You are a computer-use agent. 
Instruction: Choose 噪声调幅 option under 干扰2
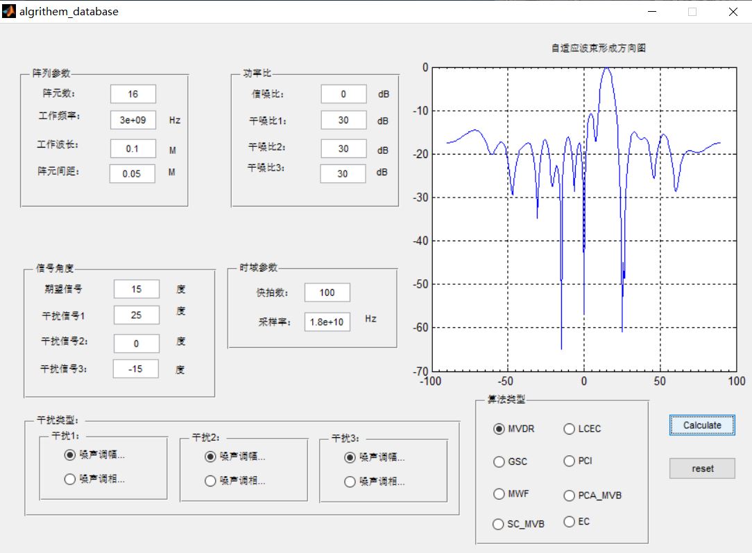[x=235, y=457]
